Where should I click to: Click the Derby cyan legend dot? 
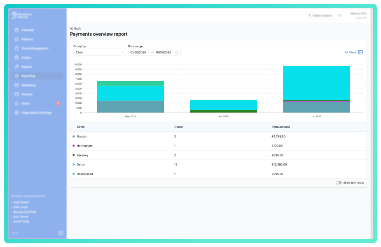click(74, 164)
